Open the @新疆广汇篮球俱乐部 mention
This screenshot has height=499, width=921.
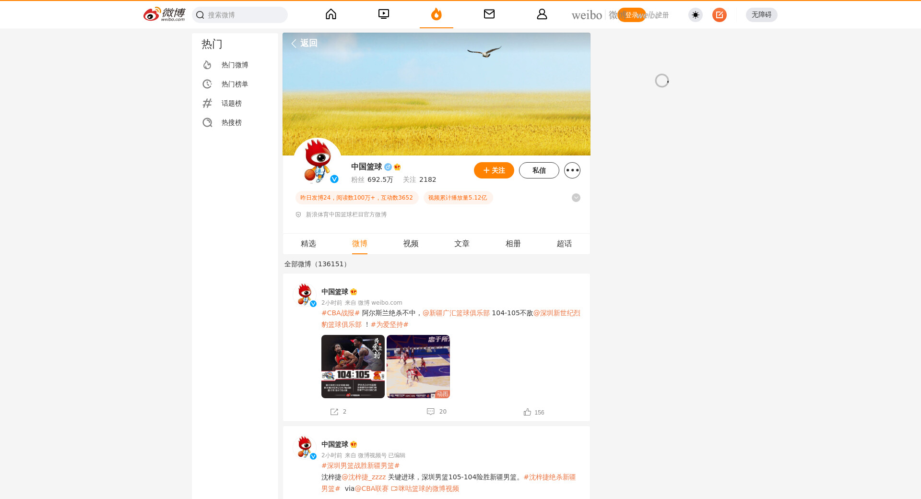pyautogui.click(x=456, y=313)
